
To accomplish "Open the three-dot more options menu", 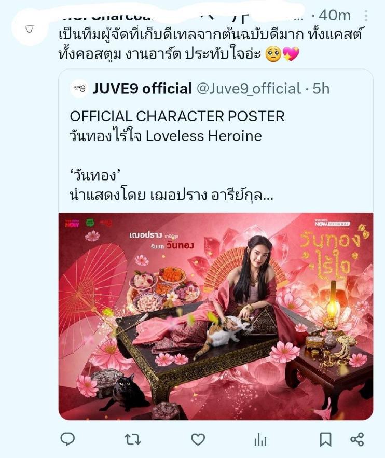I will point(366,16).
